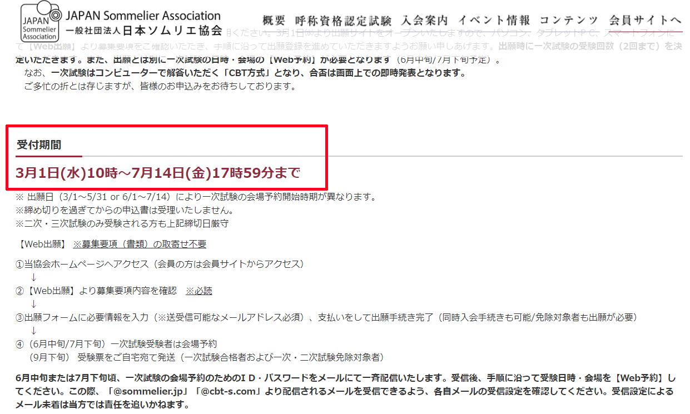Image resolution: width=690 pixels, height=414 pixels.
Task: Go to the コンテンツ menu
Action: click(569, 21)
